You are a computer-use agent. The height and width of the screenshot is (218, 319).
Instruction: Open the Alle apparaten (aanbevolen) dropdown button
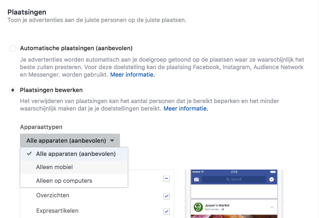click(x=70, y=140)
